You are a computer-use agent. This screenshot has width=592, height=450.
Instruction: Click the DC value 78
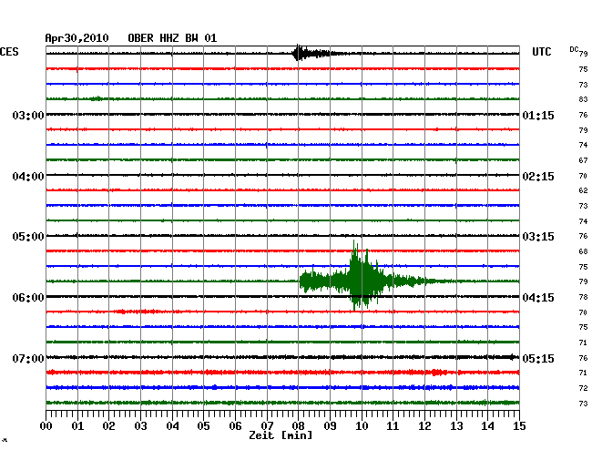583,298
